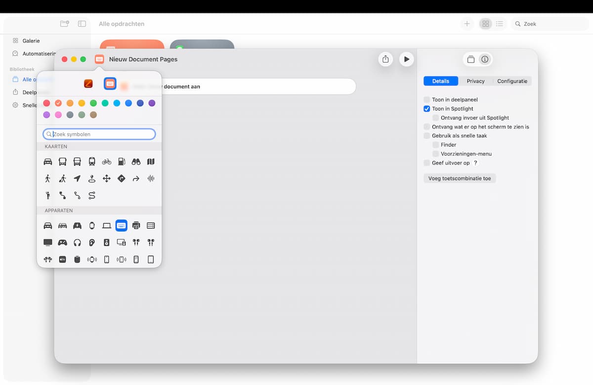The width and height of the screenshot is (593, 385).
Task: Choose the ear symbol
Action: pyautogui.click(x=92, y=242)
